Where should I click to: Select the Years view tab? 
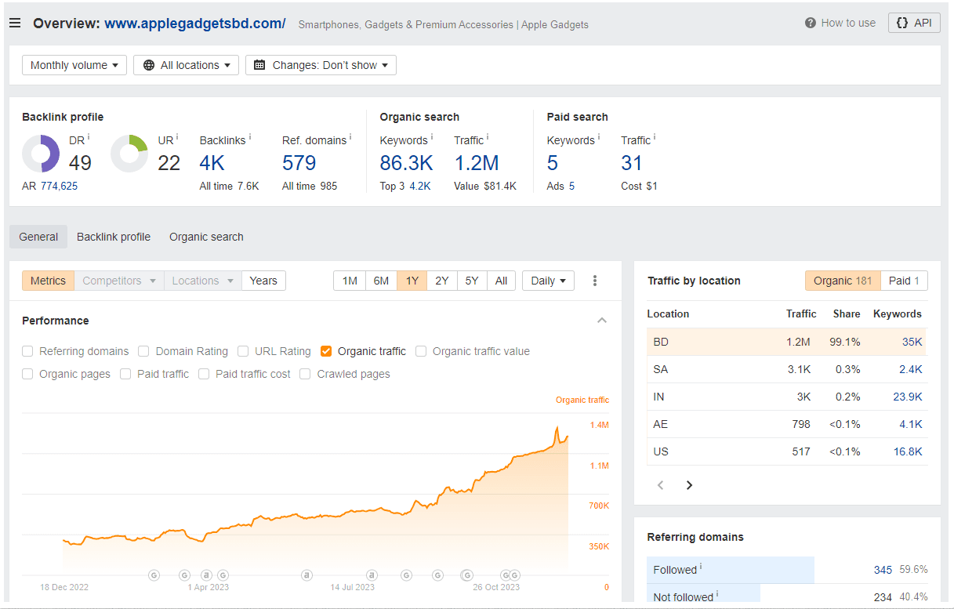pos(263,281)
